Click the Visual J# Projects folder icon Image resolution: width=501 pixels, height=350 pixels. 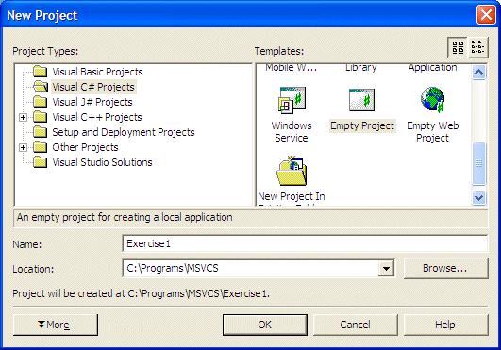[41, 102]
